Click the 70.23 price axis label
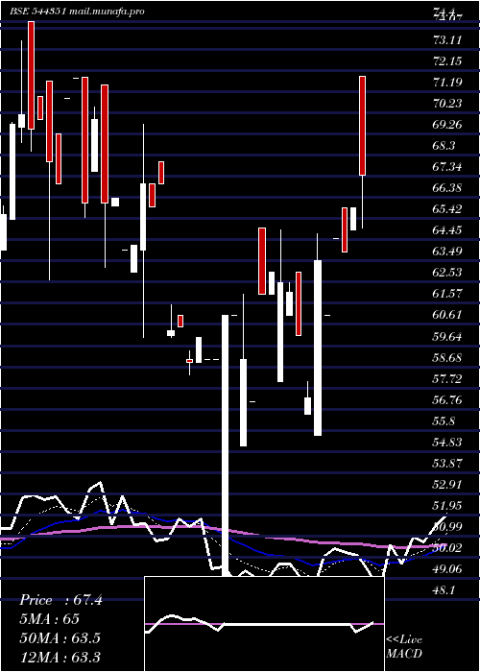The width and height of the screenshot is (480, 672). 447,104
